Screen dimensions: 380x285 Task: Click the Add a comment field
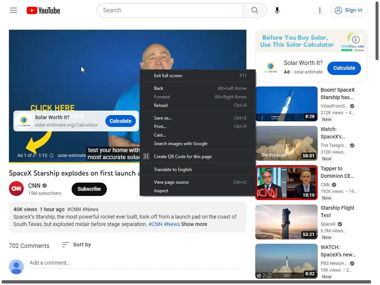(x=135, y=263)
